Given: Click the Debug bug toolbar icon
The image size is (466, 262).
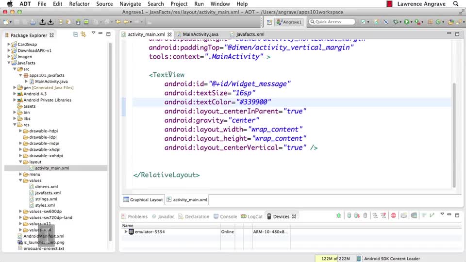Looking at the screenshot, I should (396, 22).
